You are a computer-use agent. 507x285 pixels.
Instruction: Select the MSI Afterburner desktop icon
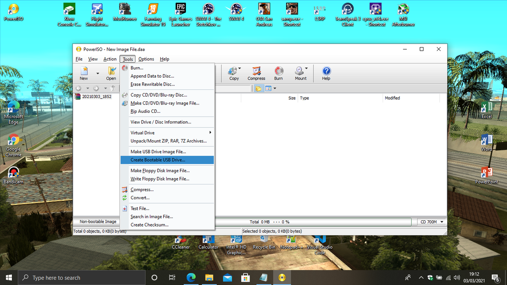(x=403, y=15)
